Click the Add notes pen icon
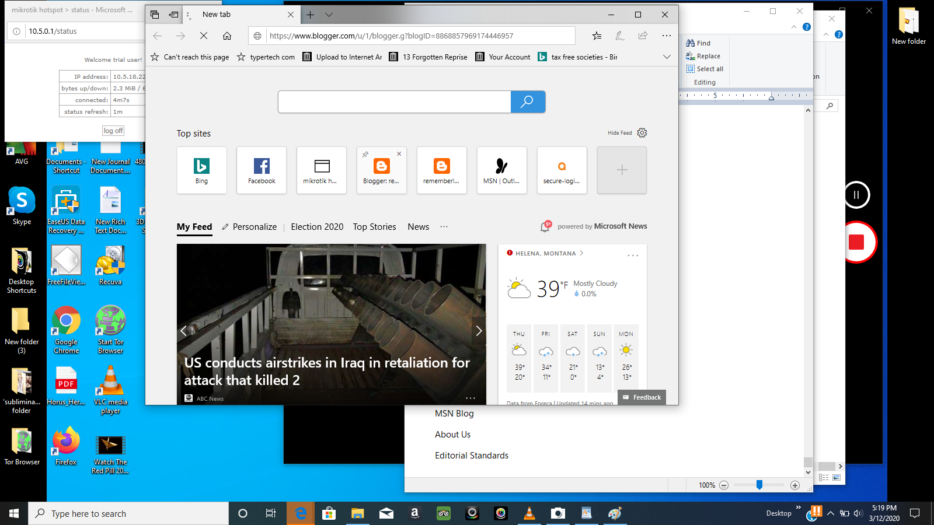The image size is (934, 525). 619,36
